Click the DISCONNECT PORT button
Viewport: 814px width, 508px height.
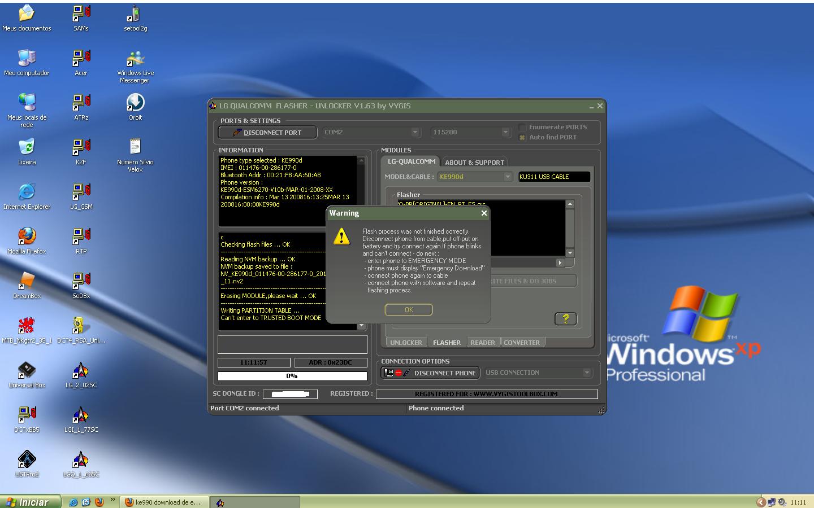pos(267,133)
